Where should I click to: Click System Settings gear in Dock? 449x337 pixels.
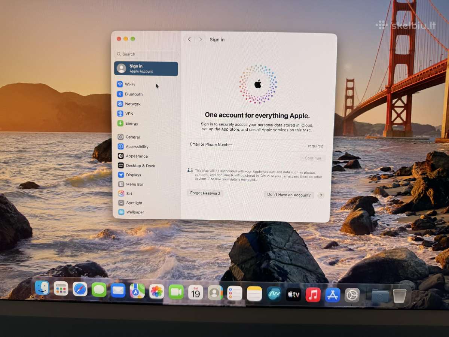(352, 295)
